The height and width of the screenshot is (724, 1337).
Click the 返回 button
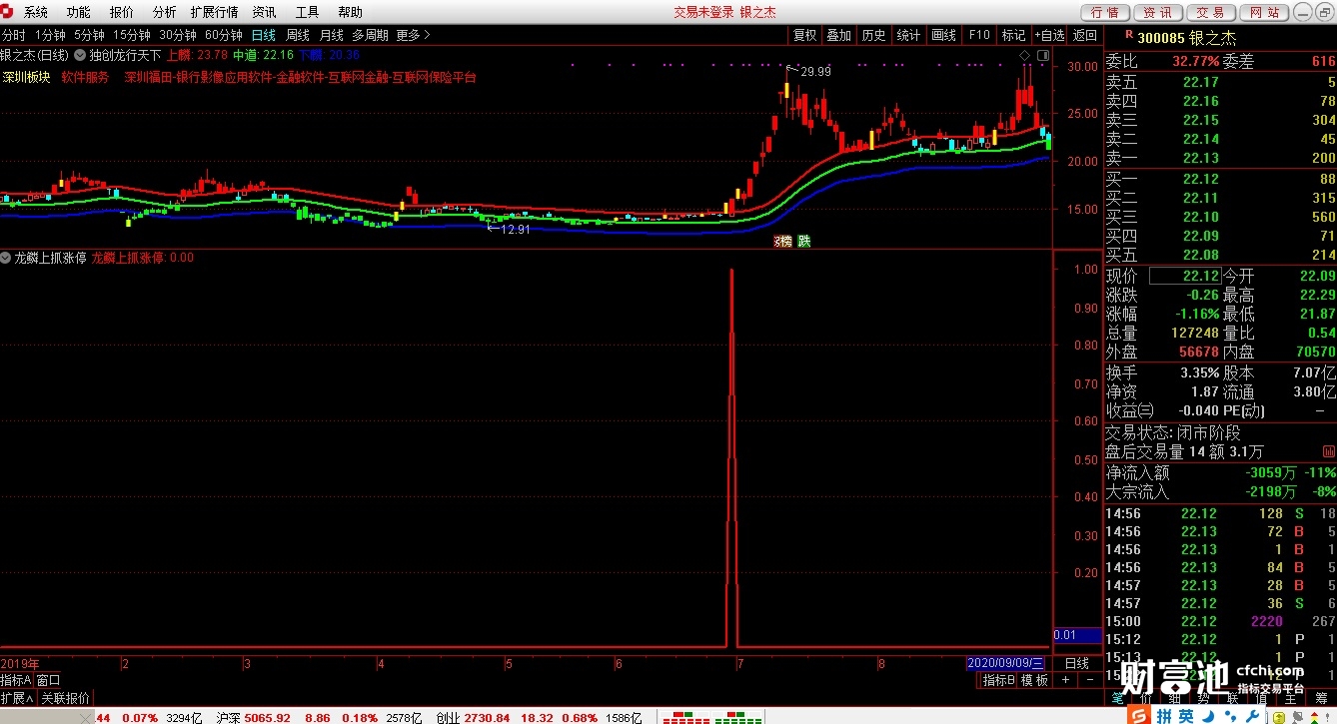pyautogui.click(x=1084, y=35)
